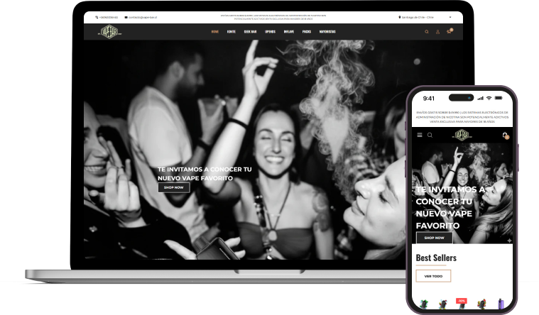Select UPENDS in the desktop navigation menu
Screen dimensions: 539x315
pos(270,32)
